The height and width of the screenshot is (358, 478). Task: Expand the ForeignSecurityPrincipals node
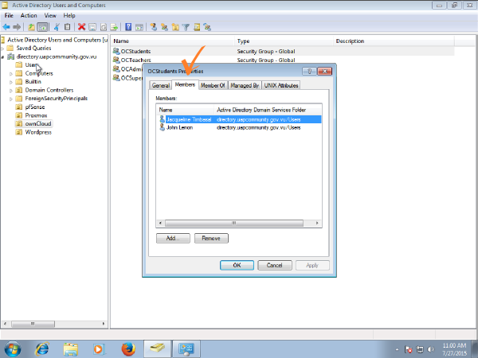[10, 99]
